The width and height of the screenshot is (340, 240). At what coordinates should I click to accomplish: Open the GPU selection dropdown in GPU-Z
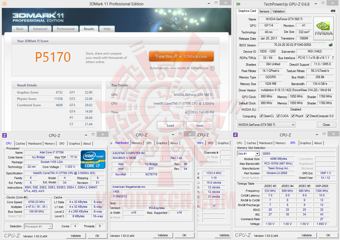point(266,125)
